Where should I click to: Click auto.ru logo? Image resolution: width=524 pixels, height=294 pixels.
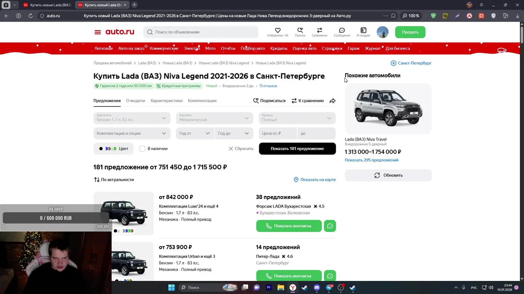pos(120,32)
